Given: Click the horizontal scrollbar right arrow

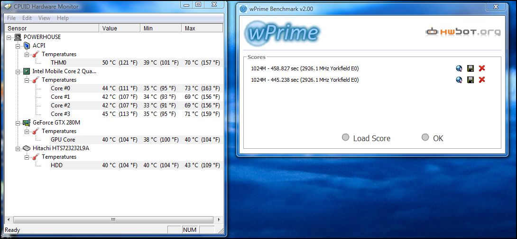Looking at the screenshot, I should point(219,220).
